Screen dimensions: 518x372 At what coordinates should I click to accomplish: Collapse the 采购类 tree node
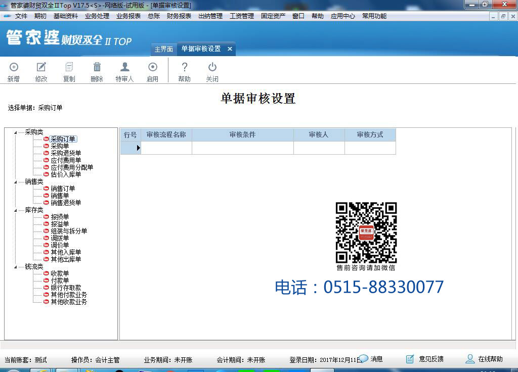point(16,132)
